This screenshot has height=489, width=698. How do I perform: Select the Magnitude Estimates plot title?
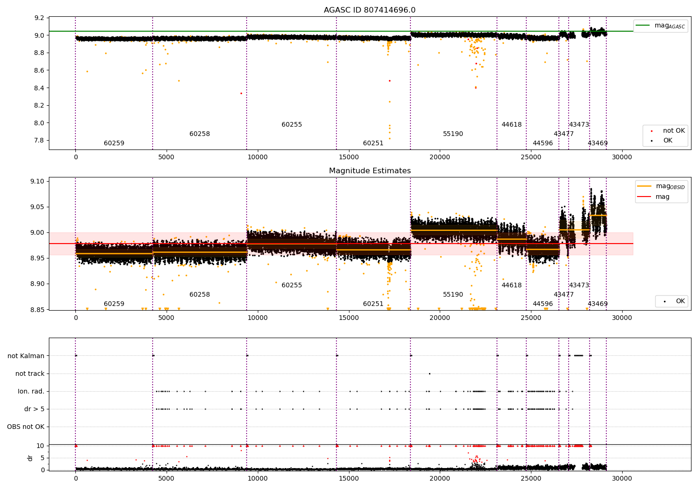coord(369,171)
